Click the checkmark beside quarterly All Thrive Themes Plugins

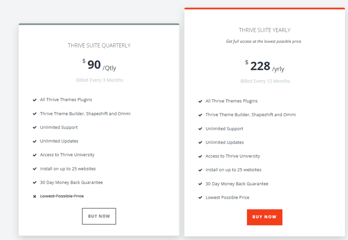[x=35, y=100]
